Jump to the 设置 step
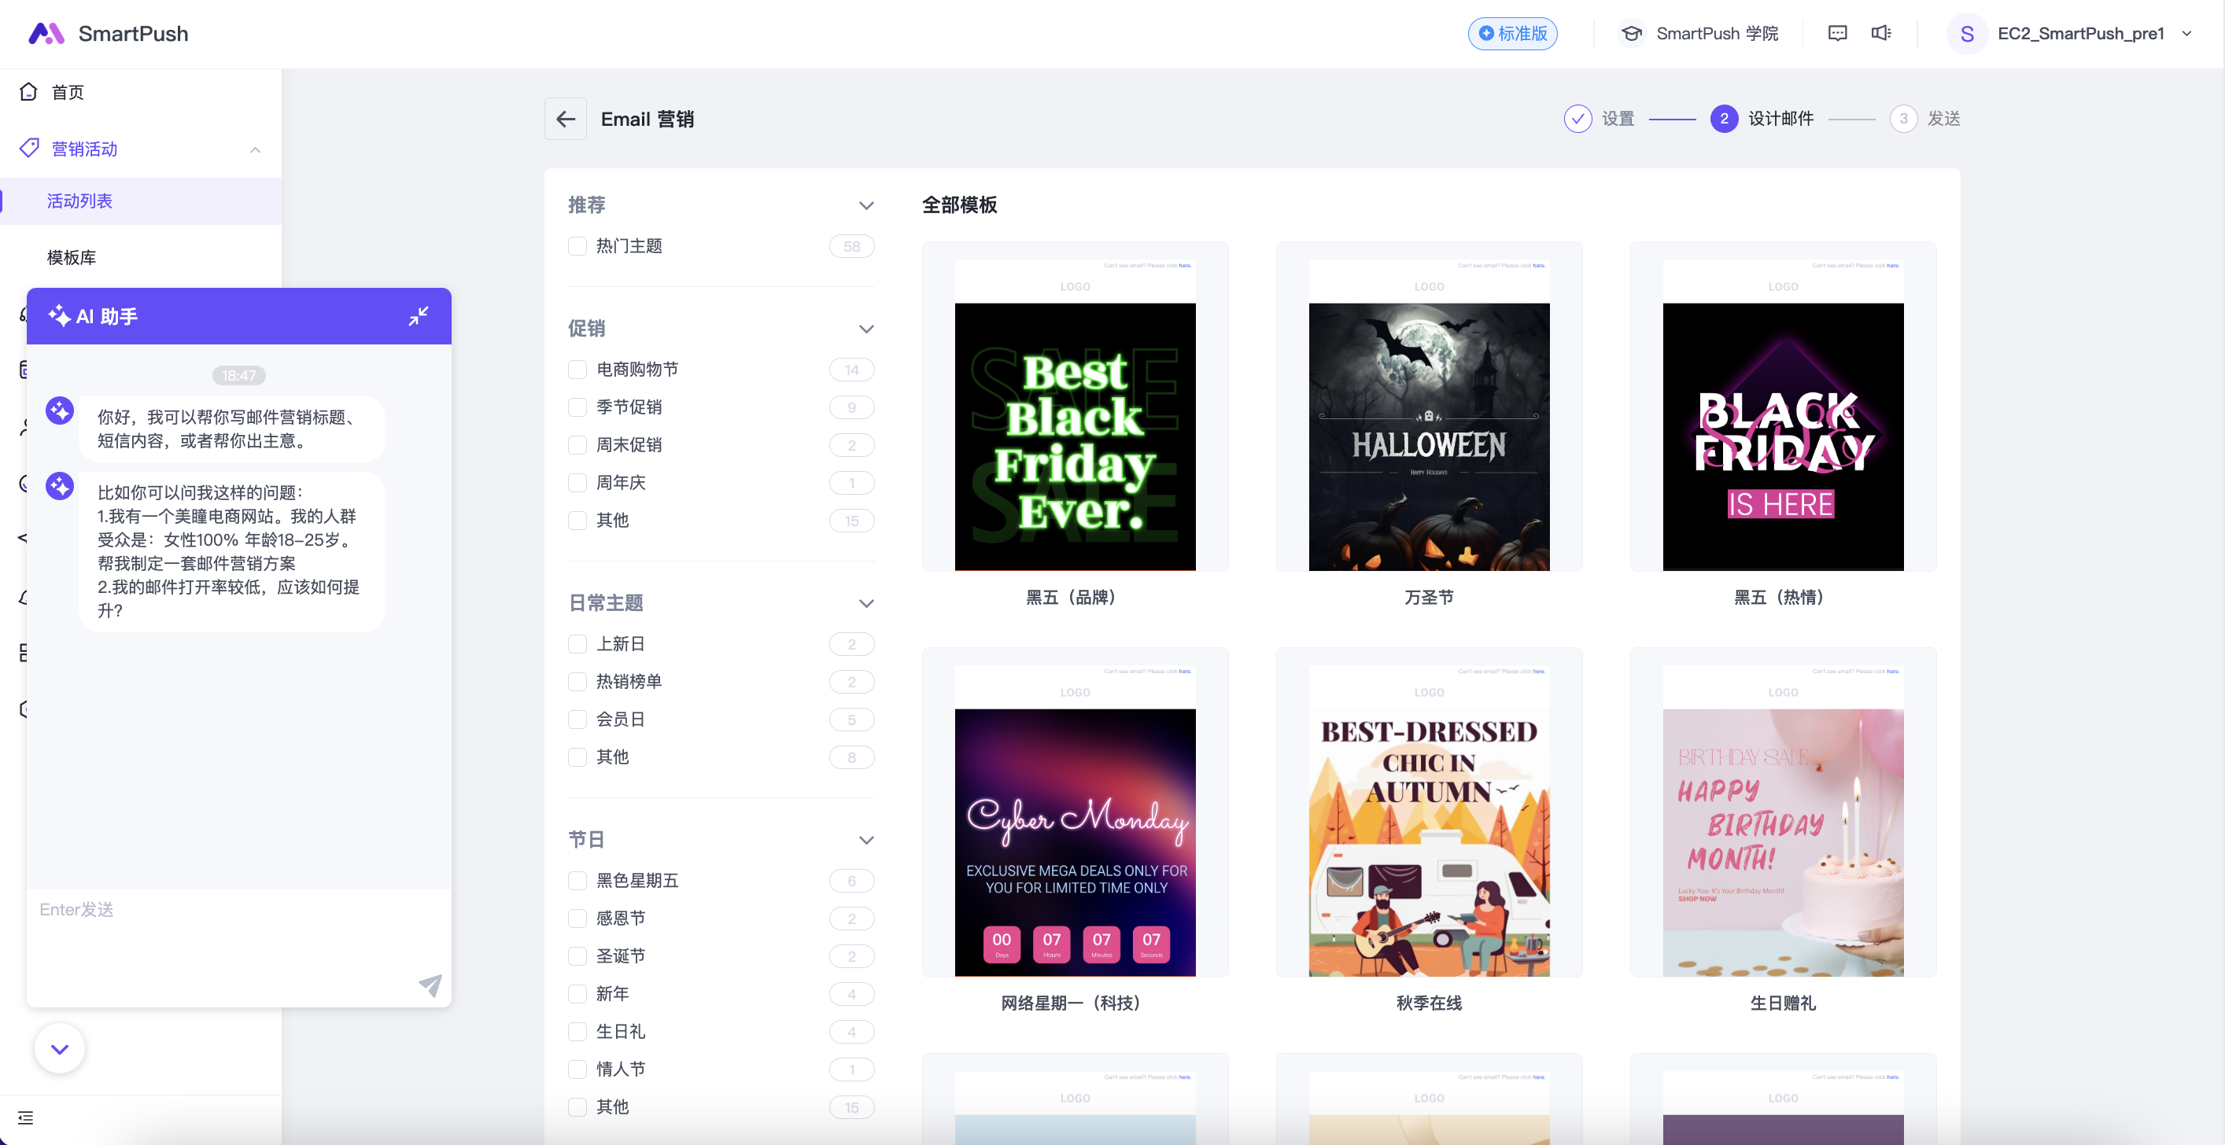This screenshot has width=2225, height=1145. [1618, 118]
